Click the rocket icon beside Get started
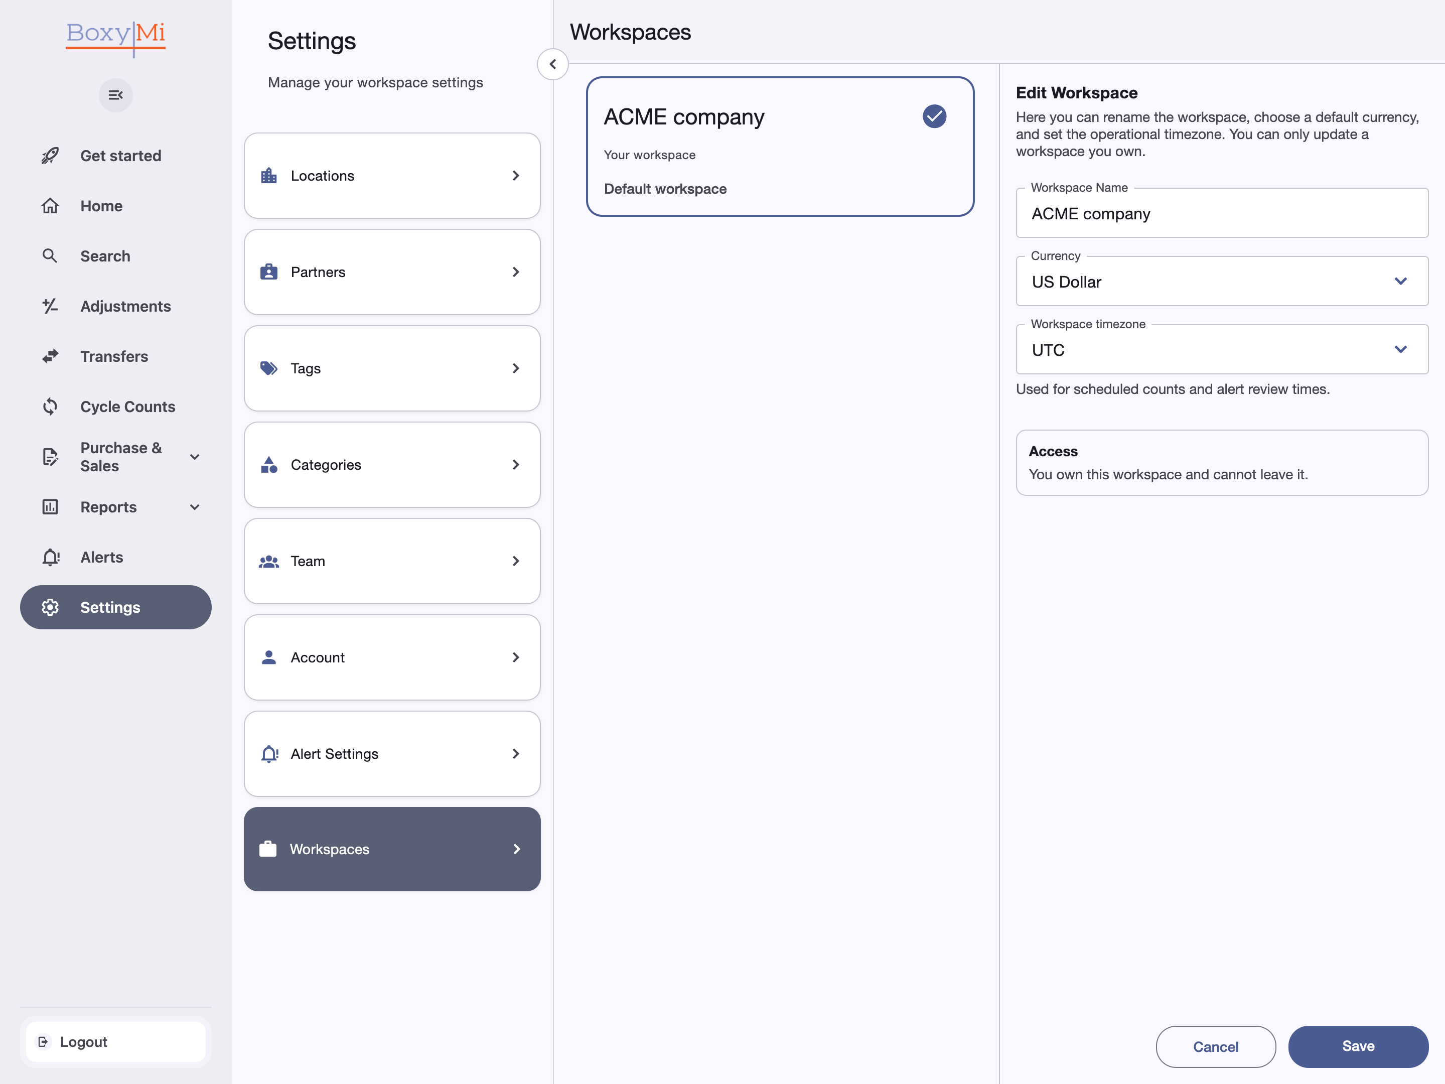 tap(50, 156)
